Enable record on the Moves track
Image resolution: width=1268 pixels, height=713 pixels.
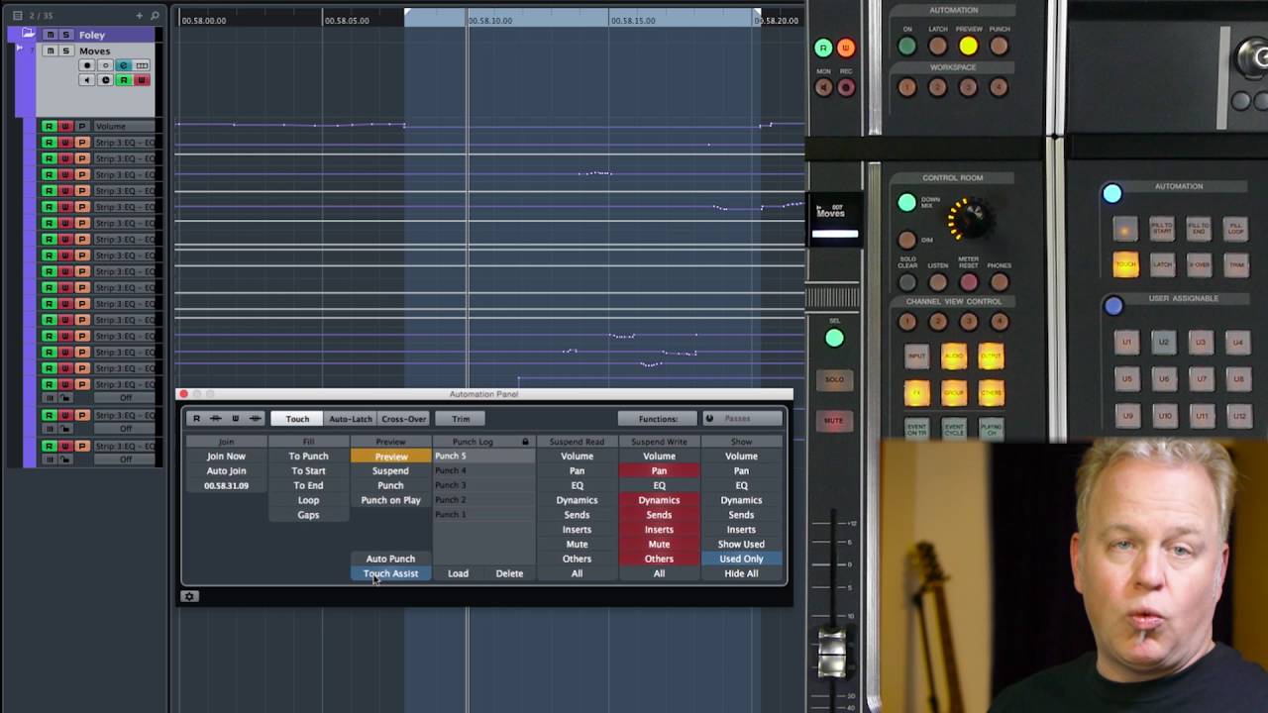pyautogui.click(x=87, y=65)
